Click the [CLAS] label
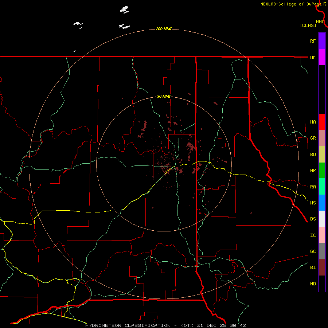Viewport: 328px width, 328px height. pos(308,25)
